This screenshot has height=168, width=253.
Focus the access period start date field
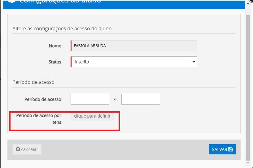pyautogui.click(x=90, y=99)
